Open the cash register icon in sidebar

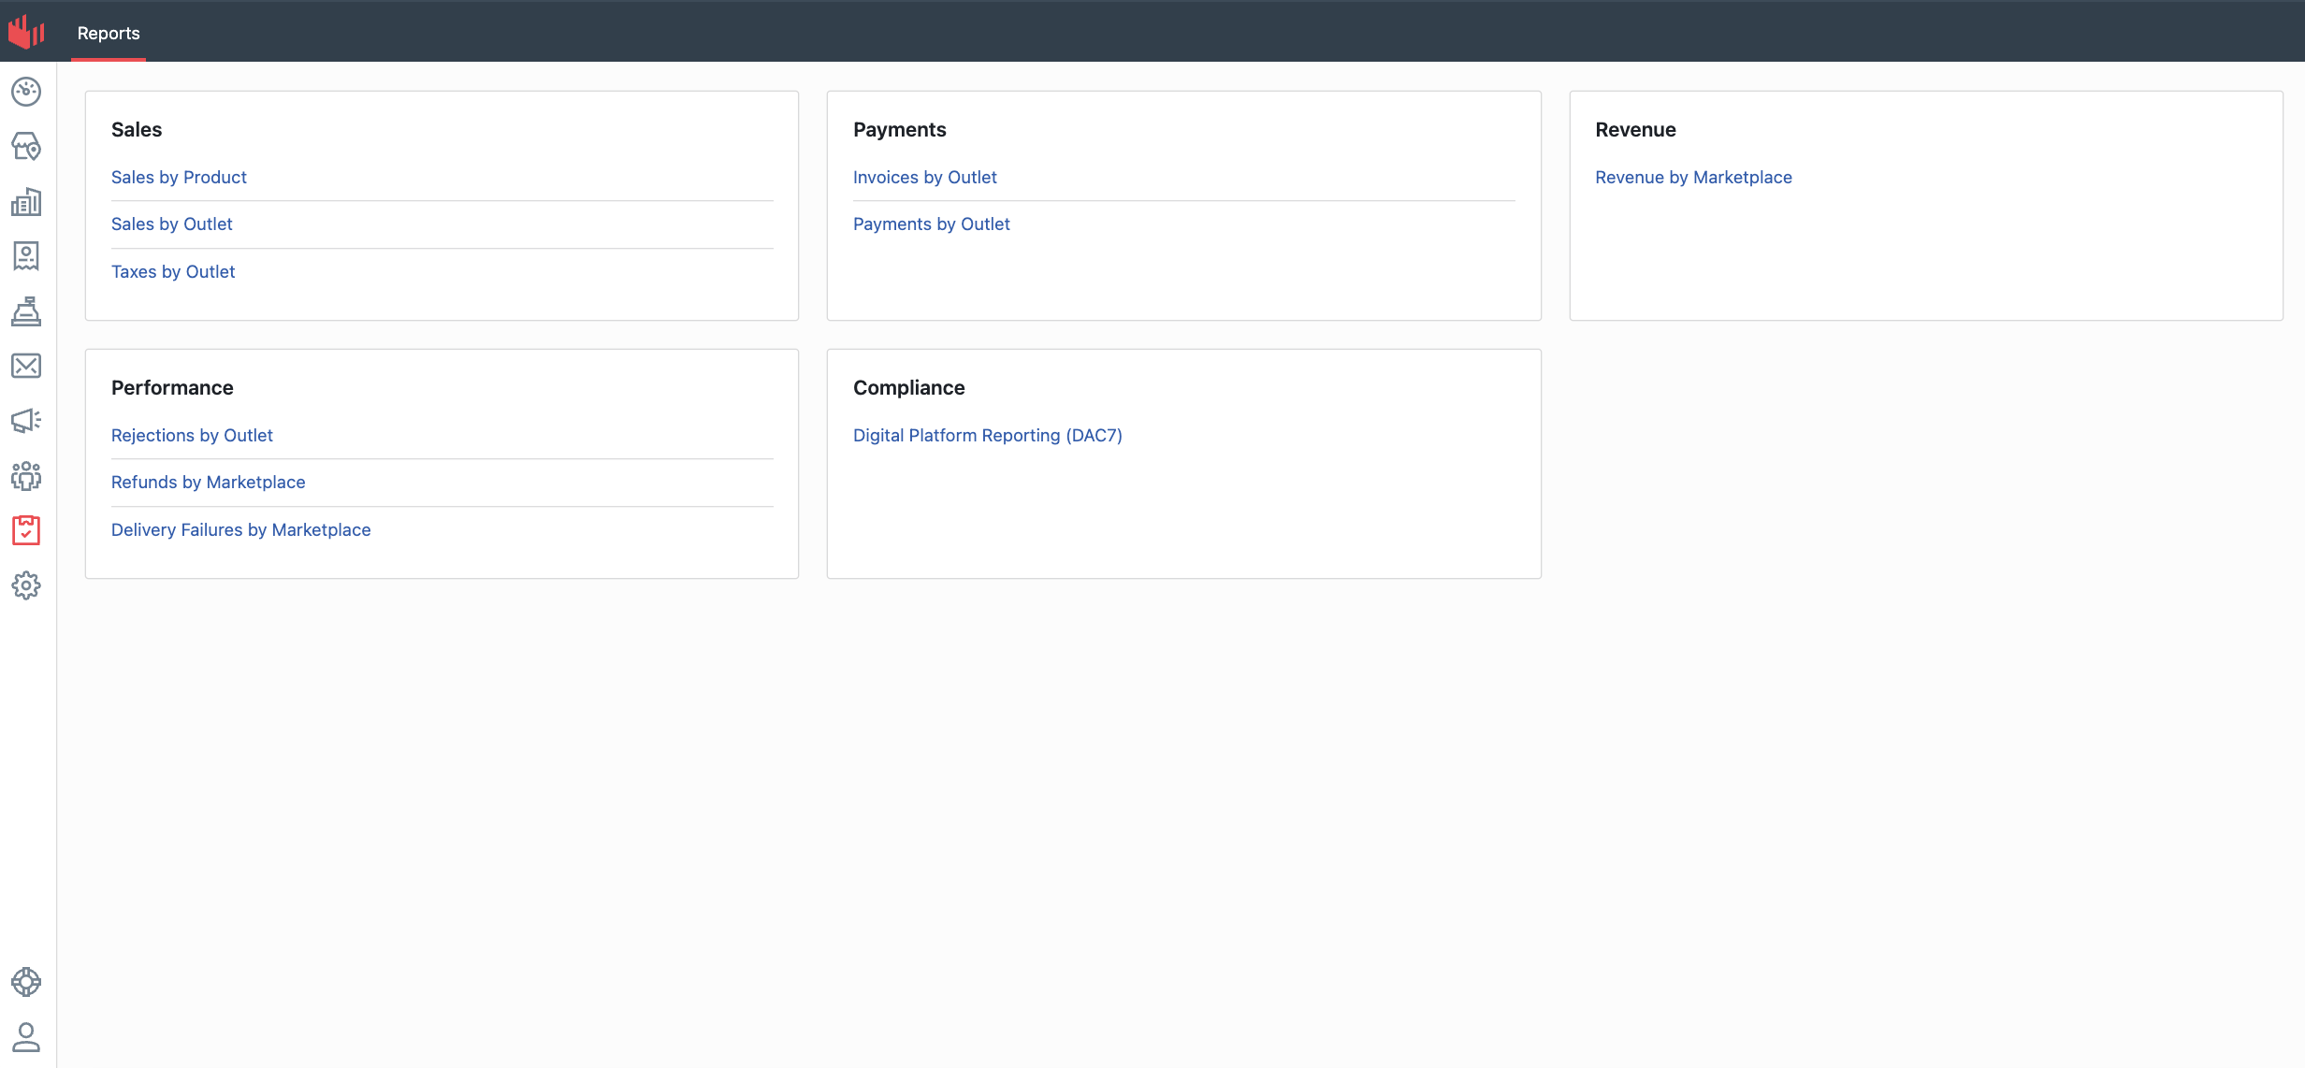pos(26,310)
